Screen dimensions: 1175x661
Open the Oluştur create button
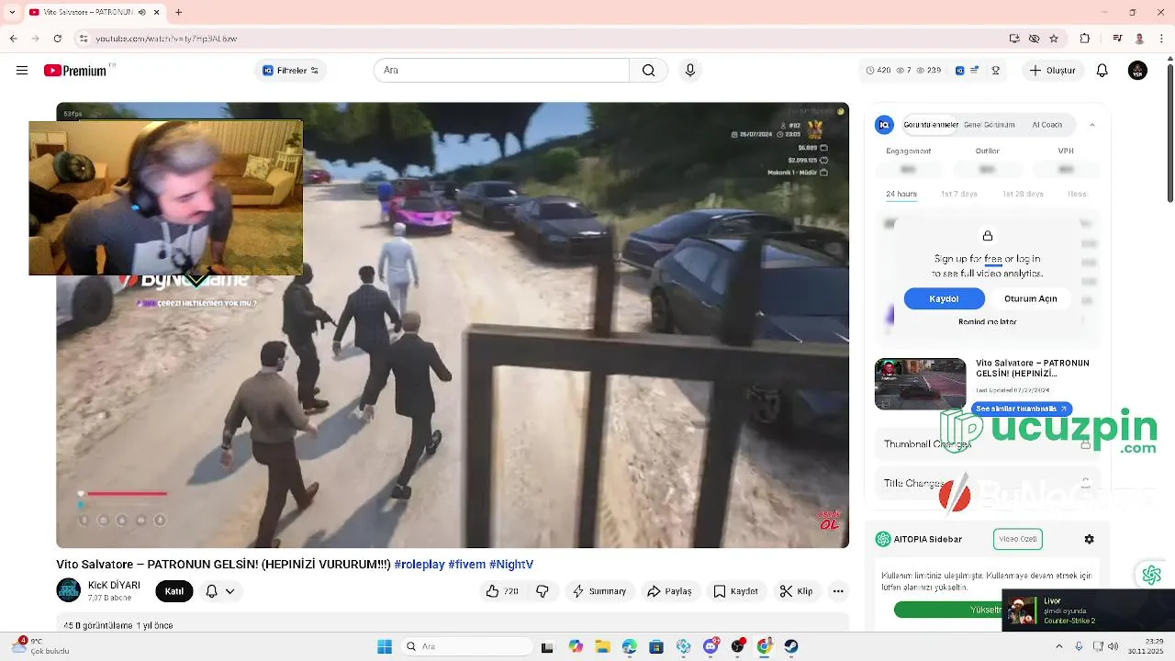tap(1053, 71)
